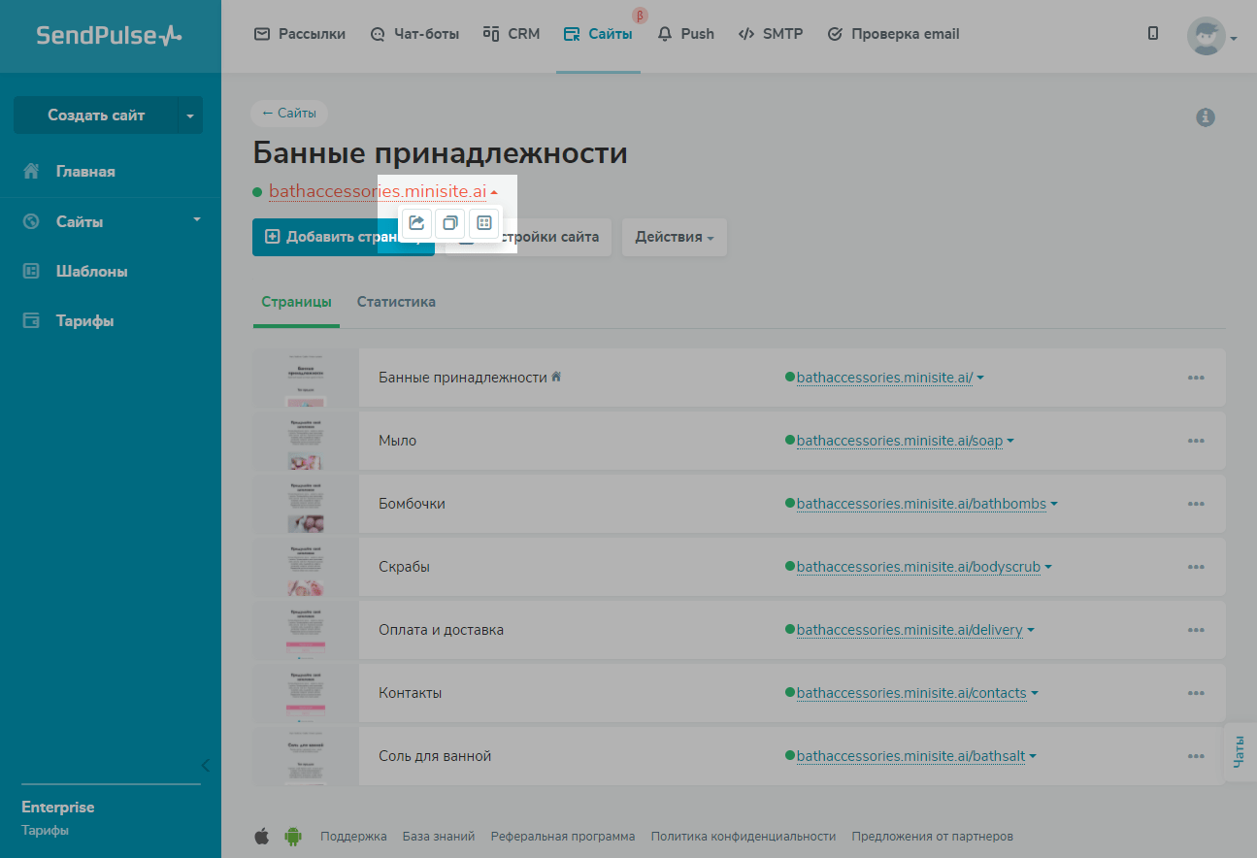Image resolution: width=1257 pixels, height=858 pixels.
Task: Click the QR code icon in popup
Action: point(484,223)
